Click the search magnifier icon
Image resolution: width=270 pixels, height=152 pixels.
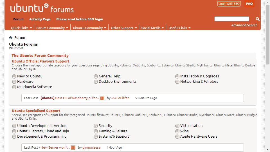click(258, 19)
